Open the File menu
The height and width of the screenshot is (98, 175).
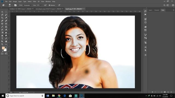point(6,2)
